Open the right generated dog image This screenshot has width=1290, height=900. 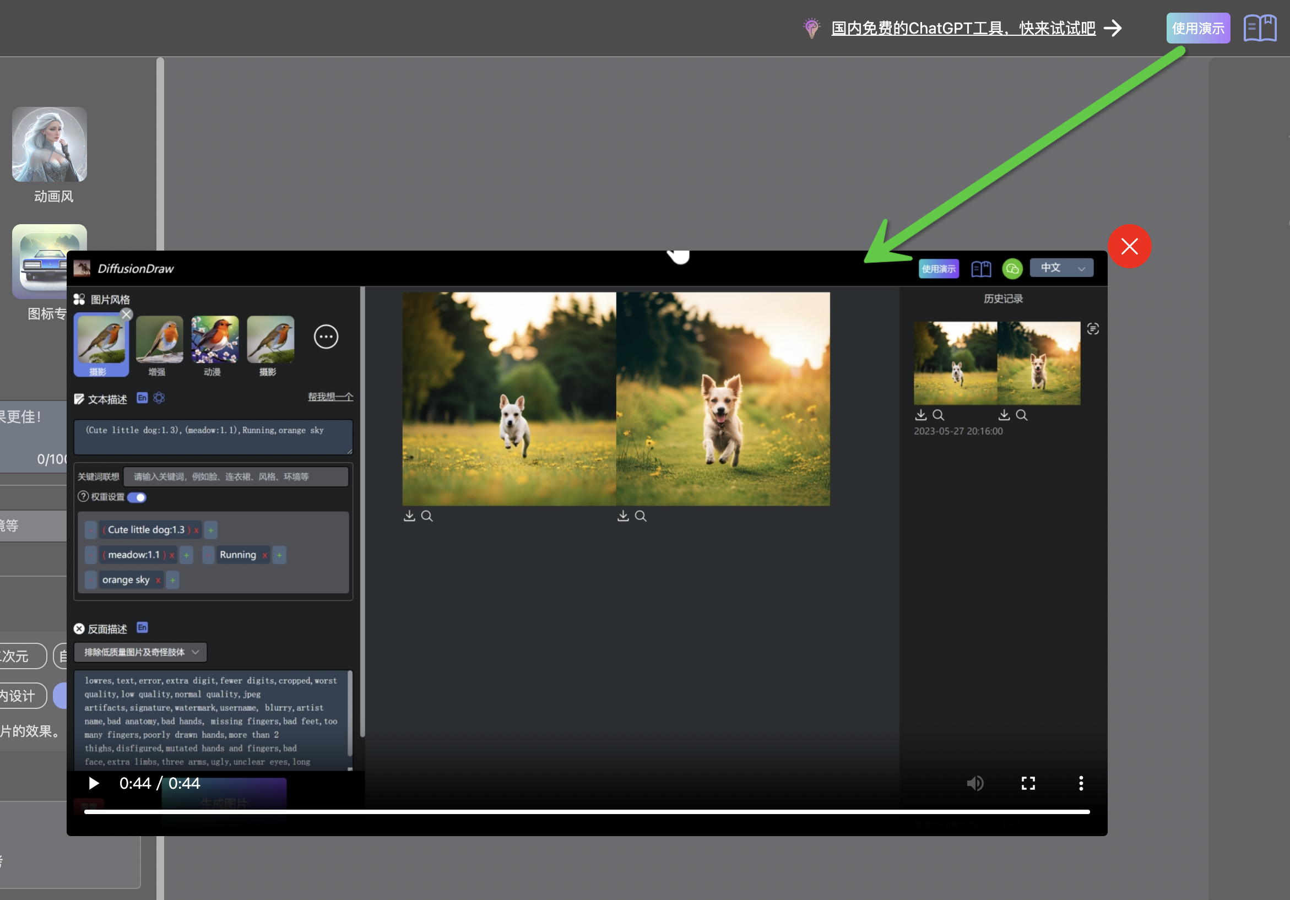coord(723,399)
